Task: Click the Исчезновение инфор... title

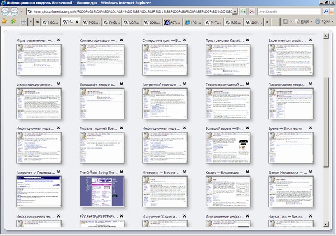Action: click(225, 216)
